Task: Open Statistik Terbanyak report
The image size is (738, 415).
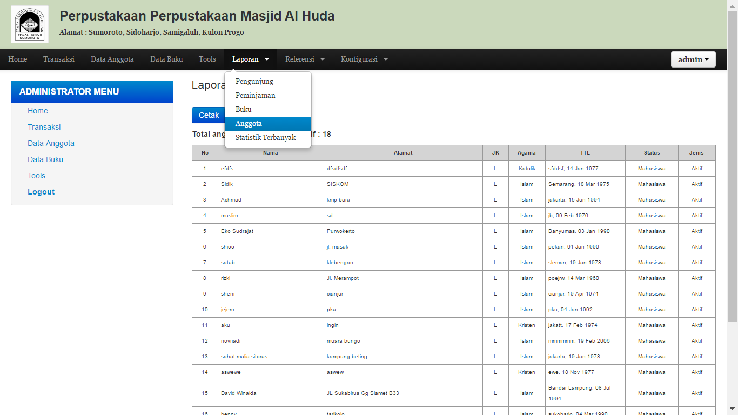Action: pyautogui.click(x=266, y=138)
